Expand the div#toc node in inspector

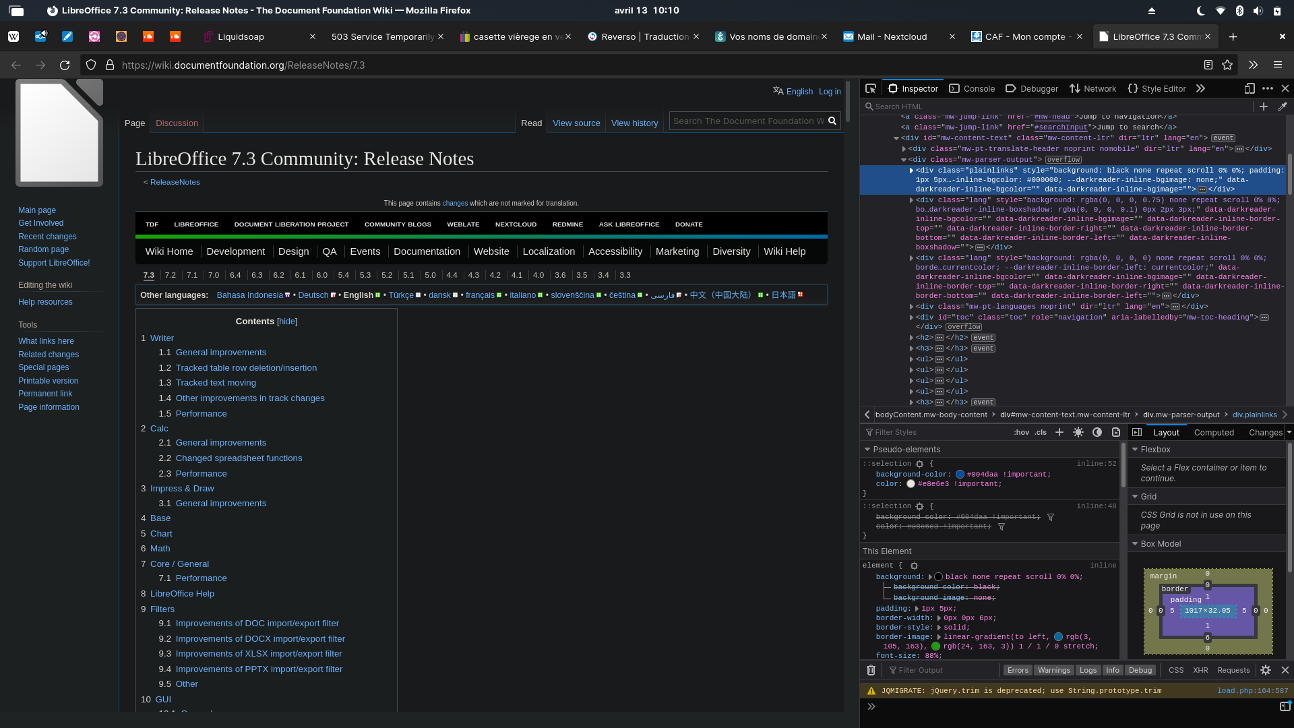coord(911,317)
